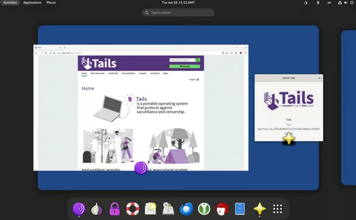
Task: Open Tor Connection onion icon in dock
Action: click(x=97, y=209)
